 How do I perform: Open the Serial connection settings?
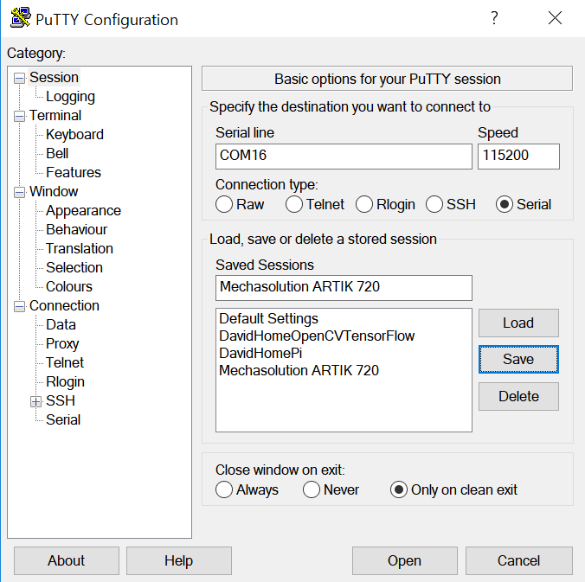63,419
